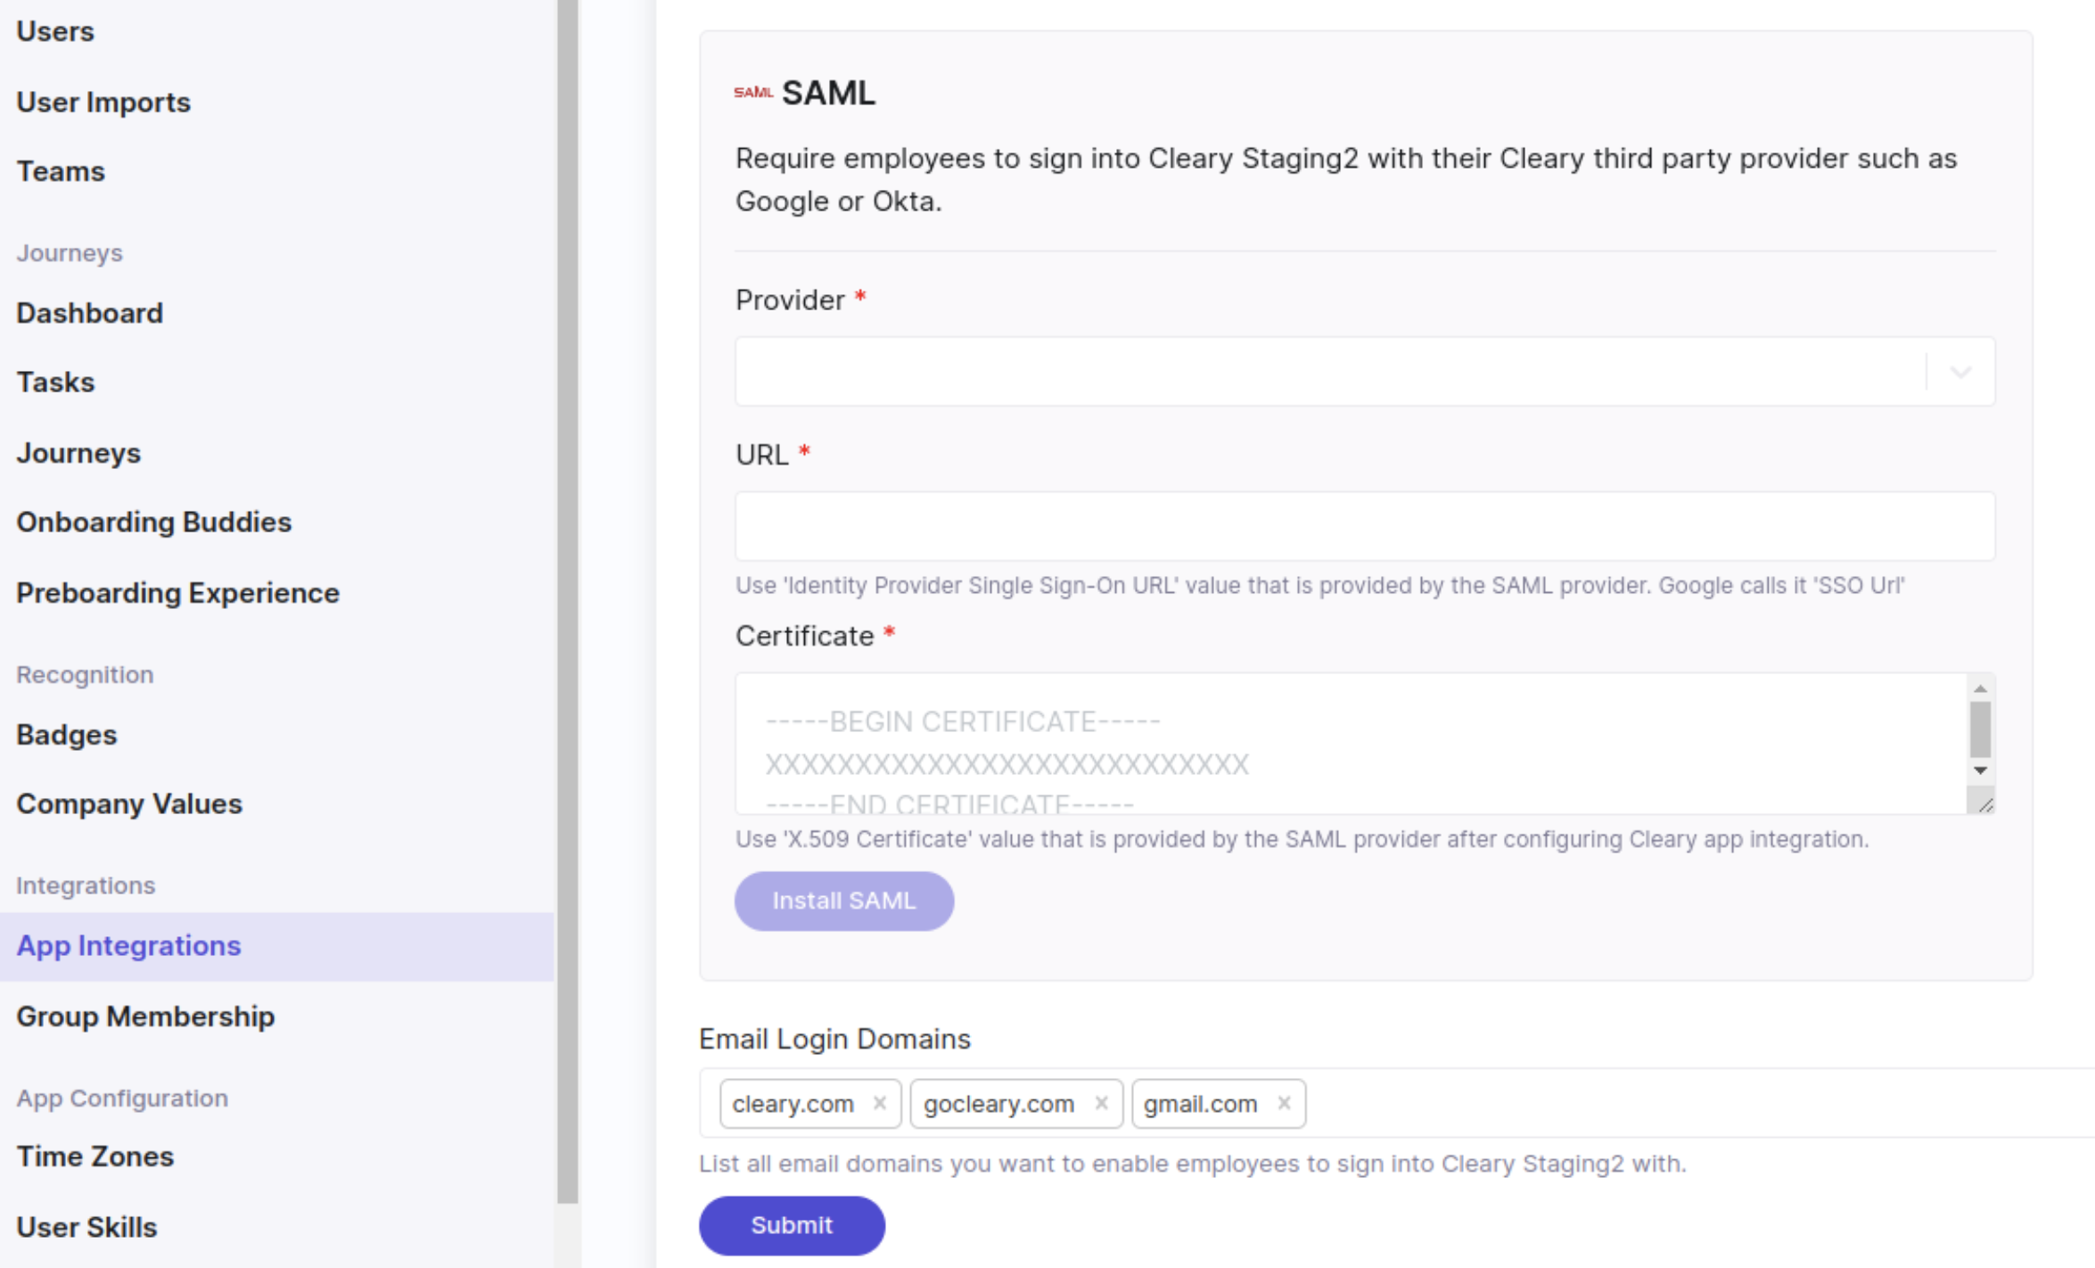This screenshot has width=2095, height=1268.
Task: Click the gocleary.com domain tag text
Action: point(998,1104)
